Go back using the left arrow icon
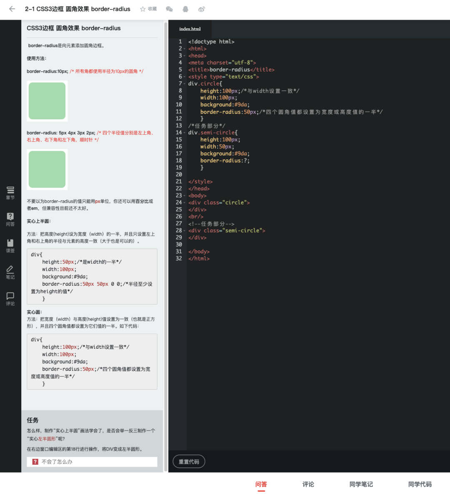This screenshot has height=496, width=450. pyautogui.click(x=12, y=9)
